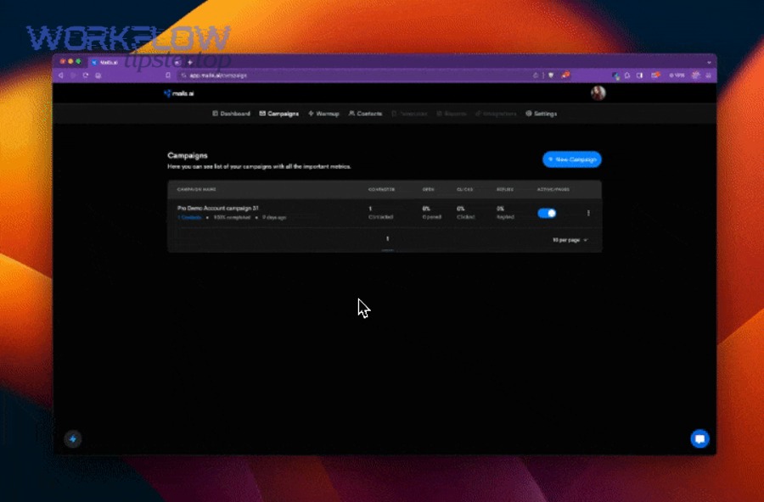Click the browser shield tracking toggle
The width and height of the screenshot is (764, 502).
pyautogui.click(x=550, y=75)
